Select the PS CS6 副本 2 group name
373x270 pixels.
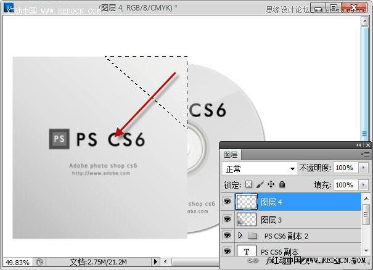(x=286, y=236)
